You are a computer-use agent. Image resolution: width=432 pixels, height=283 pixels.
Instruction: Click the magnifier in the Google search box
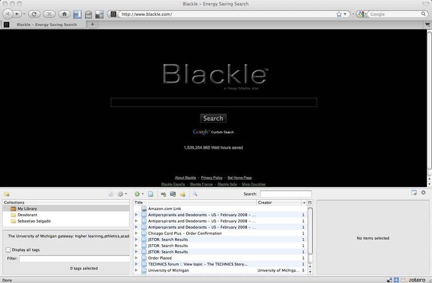pos(423,14)
